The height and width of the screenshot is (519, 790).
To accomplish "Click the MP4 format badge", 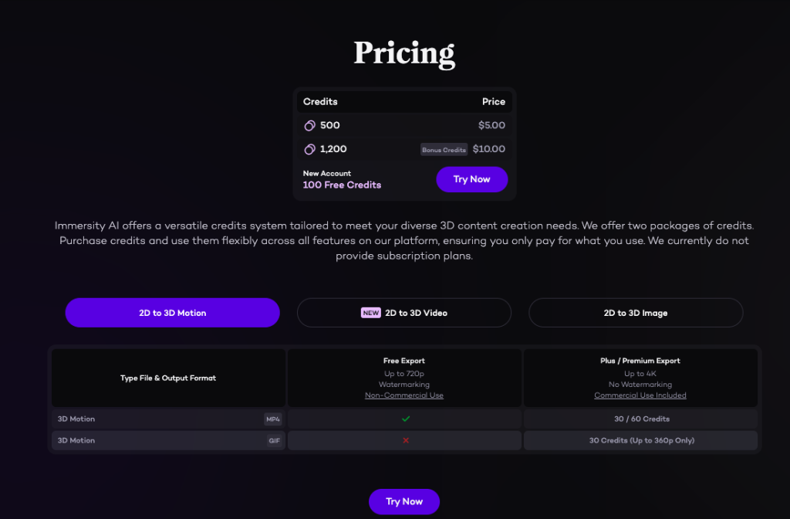I will pyautogui.click(x=273, y=419).
